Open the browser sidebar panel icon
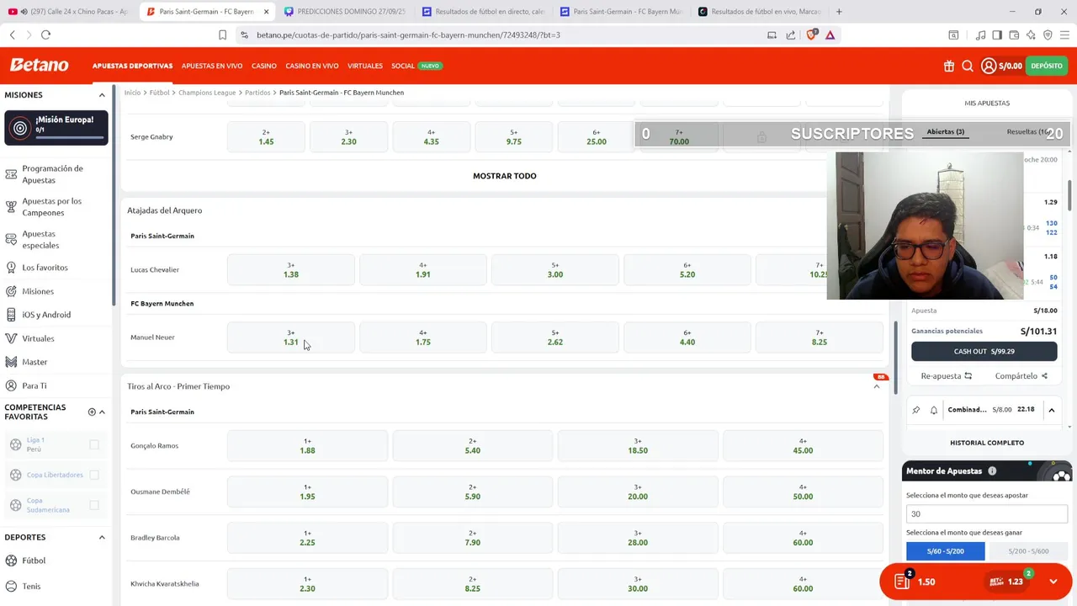This screenshot has width=1077, height=606. pos(997,35)
